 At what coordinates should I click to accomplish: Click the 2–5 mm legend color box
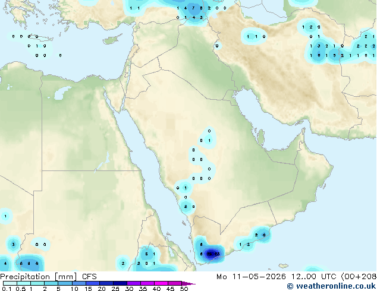[x=51, y=283]
